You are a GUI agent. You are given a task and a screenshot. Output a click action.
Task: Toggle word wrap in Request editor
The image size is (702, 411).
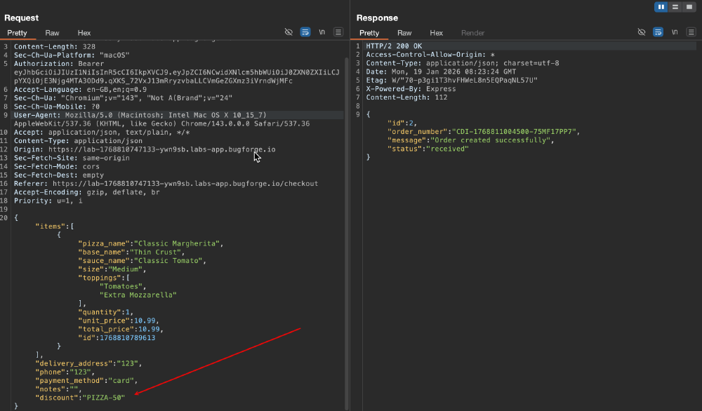click(x=305, y=32)
